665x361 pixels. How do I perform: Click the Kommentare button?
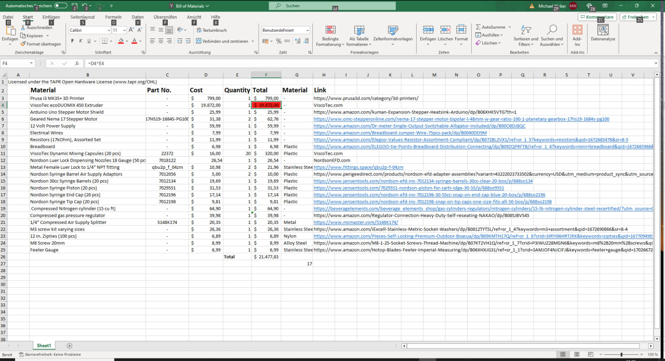(597, 17)
